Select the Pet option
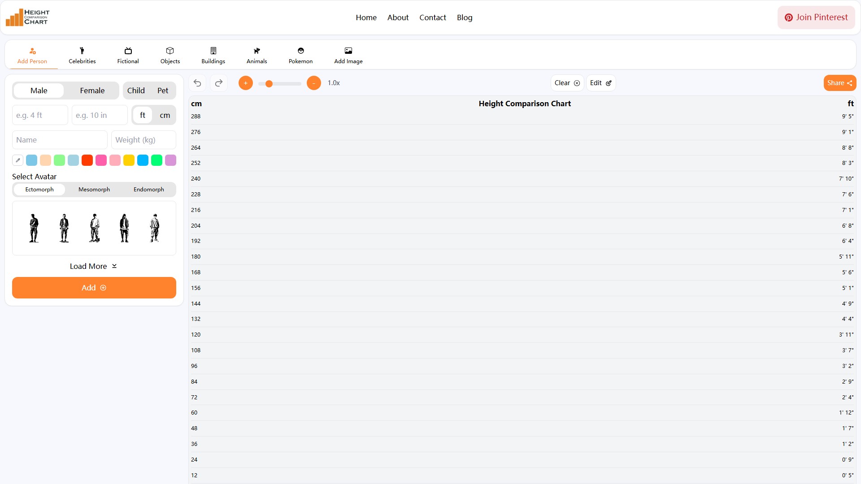The height and width of the screenshot is (484, 861). 162,91
